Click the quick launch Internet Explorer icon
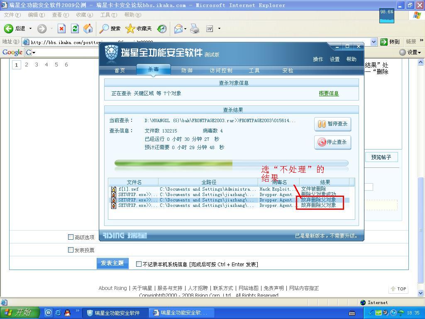 click(58, 313)
